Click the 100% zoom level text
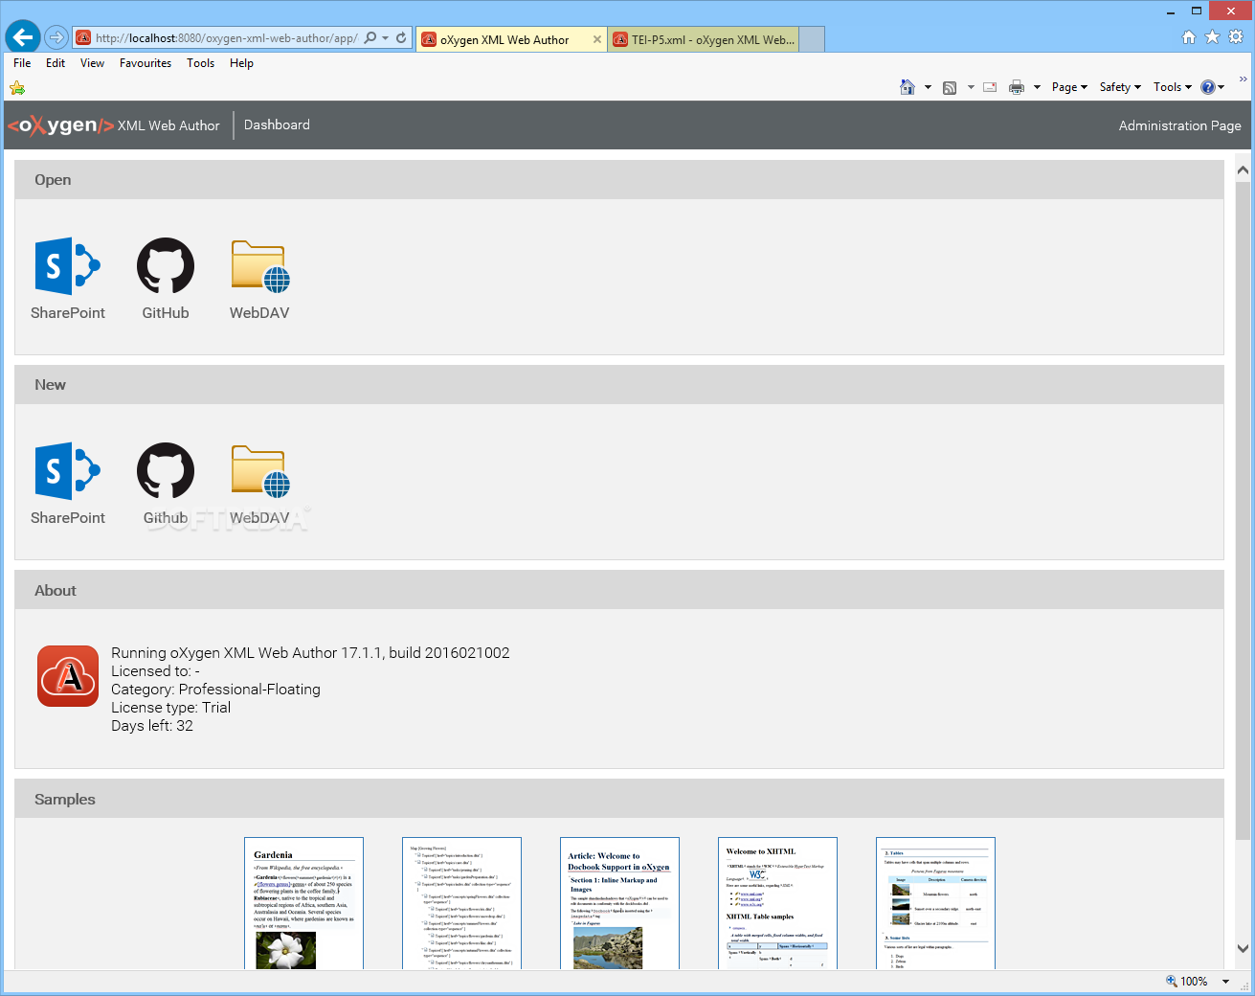1255x996 pixels. click(x=1194, y=982)
